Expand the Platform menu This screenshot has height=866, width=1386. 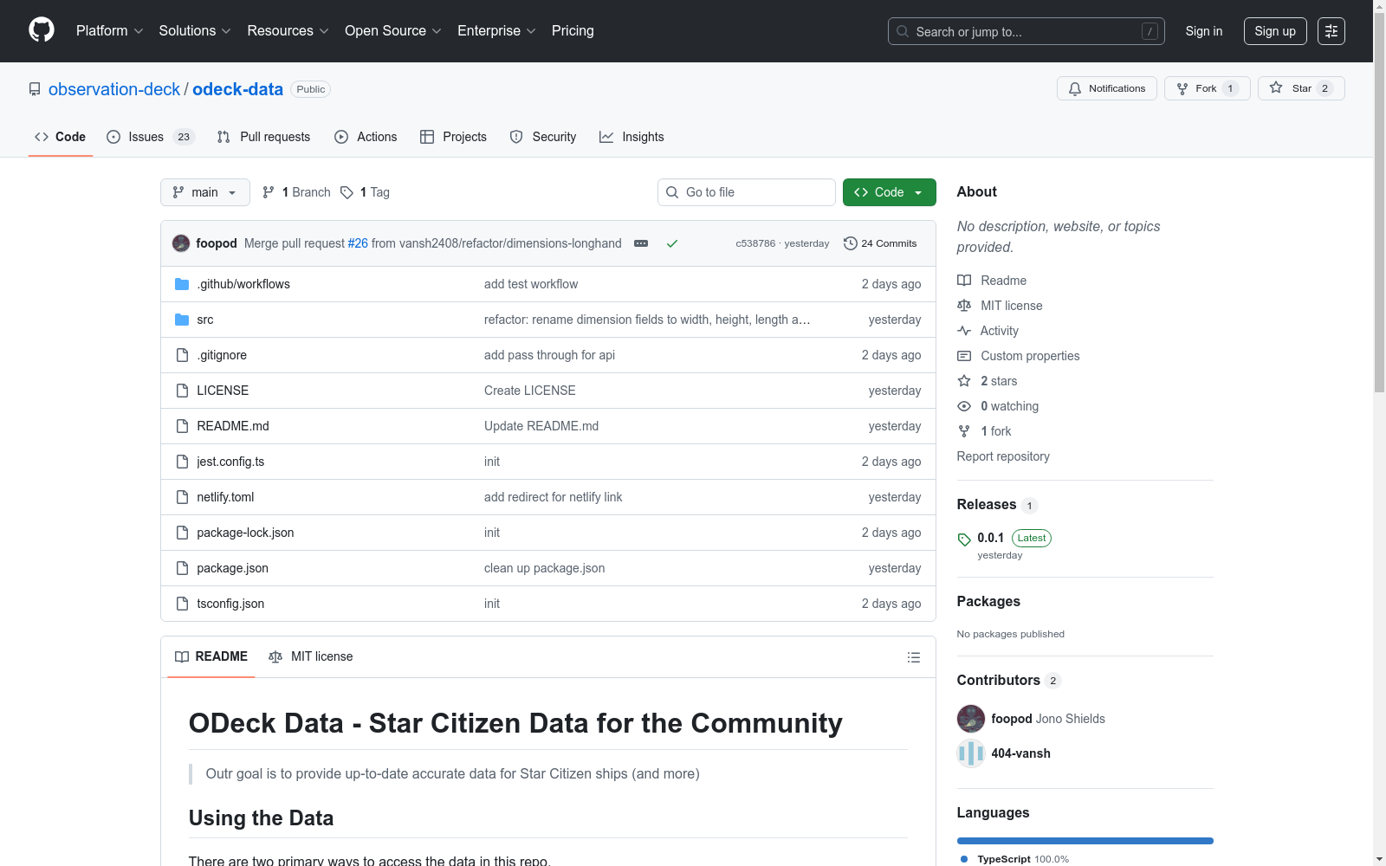tap(110, 31)
